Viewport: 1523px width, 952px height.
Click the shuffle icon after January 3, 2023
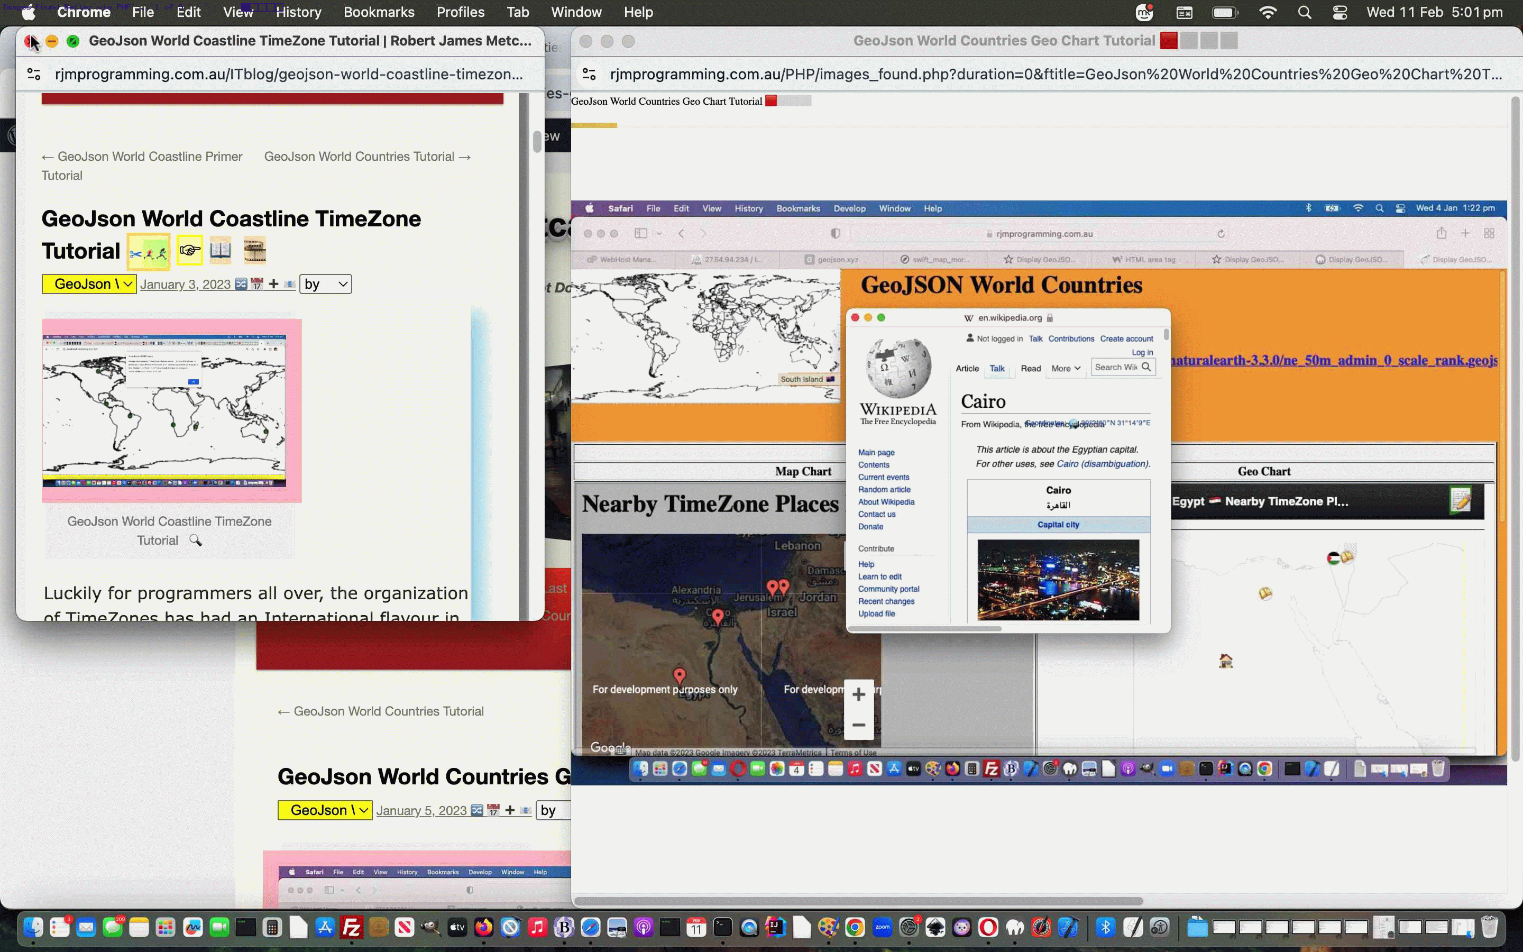pyautogui.click(x=241, y=285)
